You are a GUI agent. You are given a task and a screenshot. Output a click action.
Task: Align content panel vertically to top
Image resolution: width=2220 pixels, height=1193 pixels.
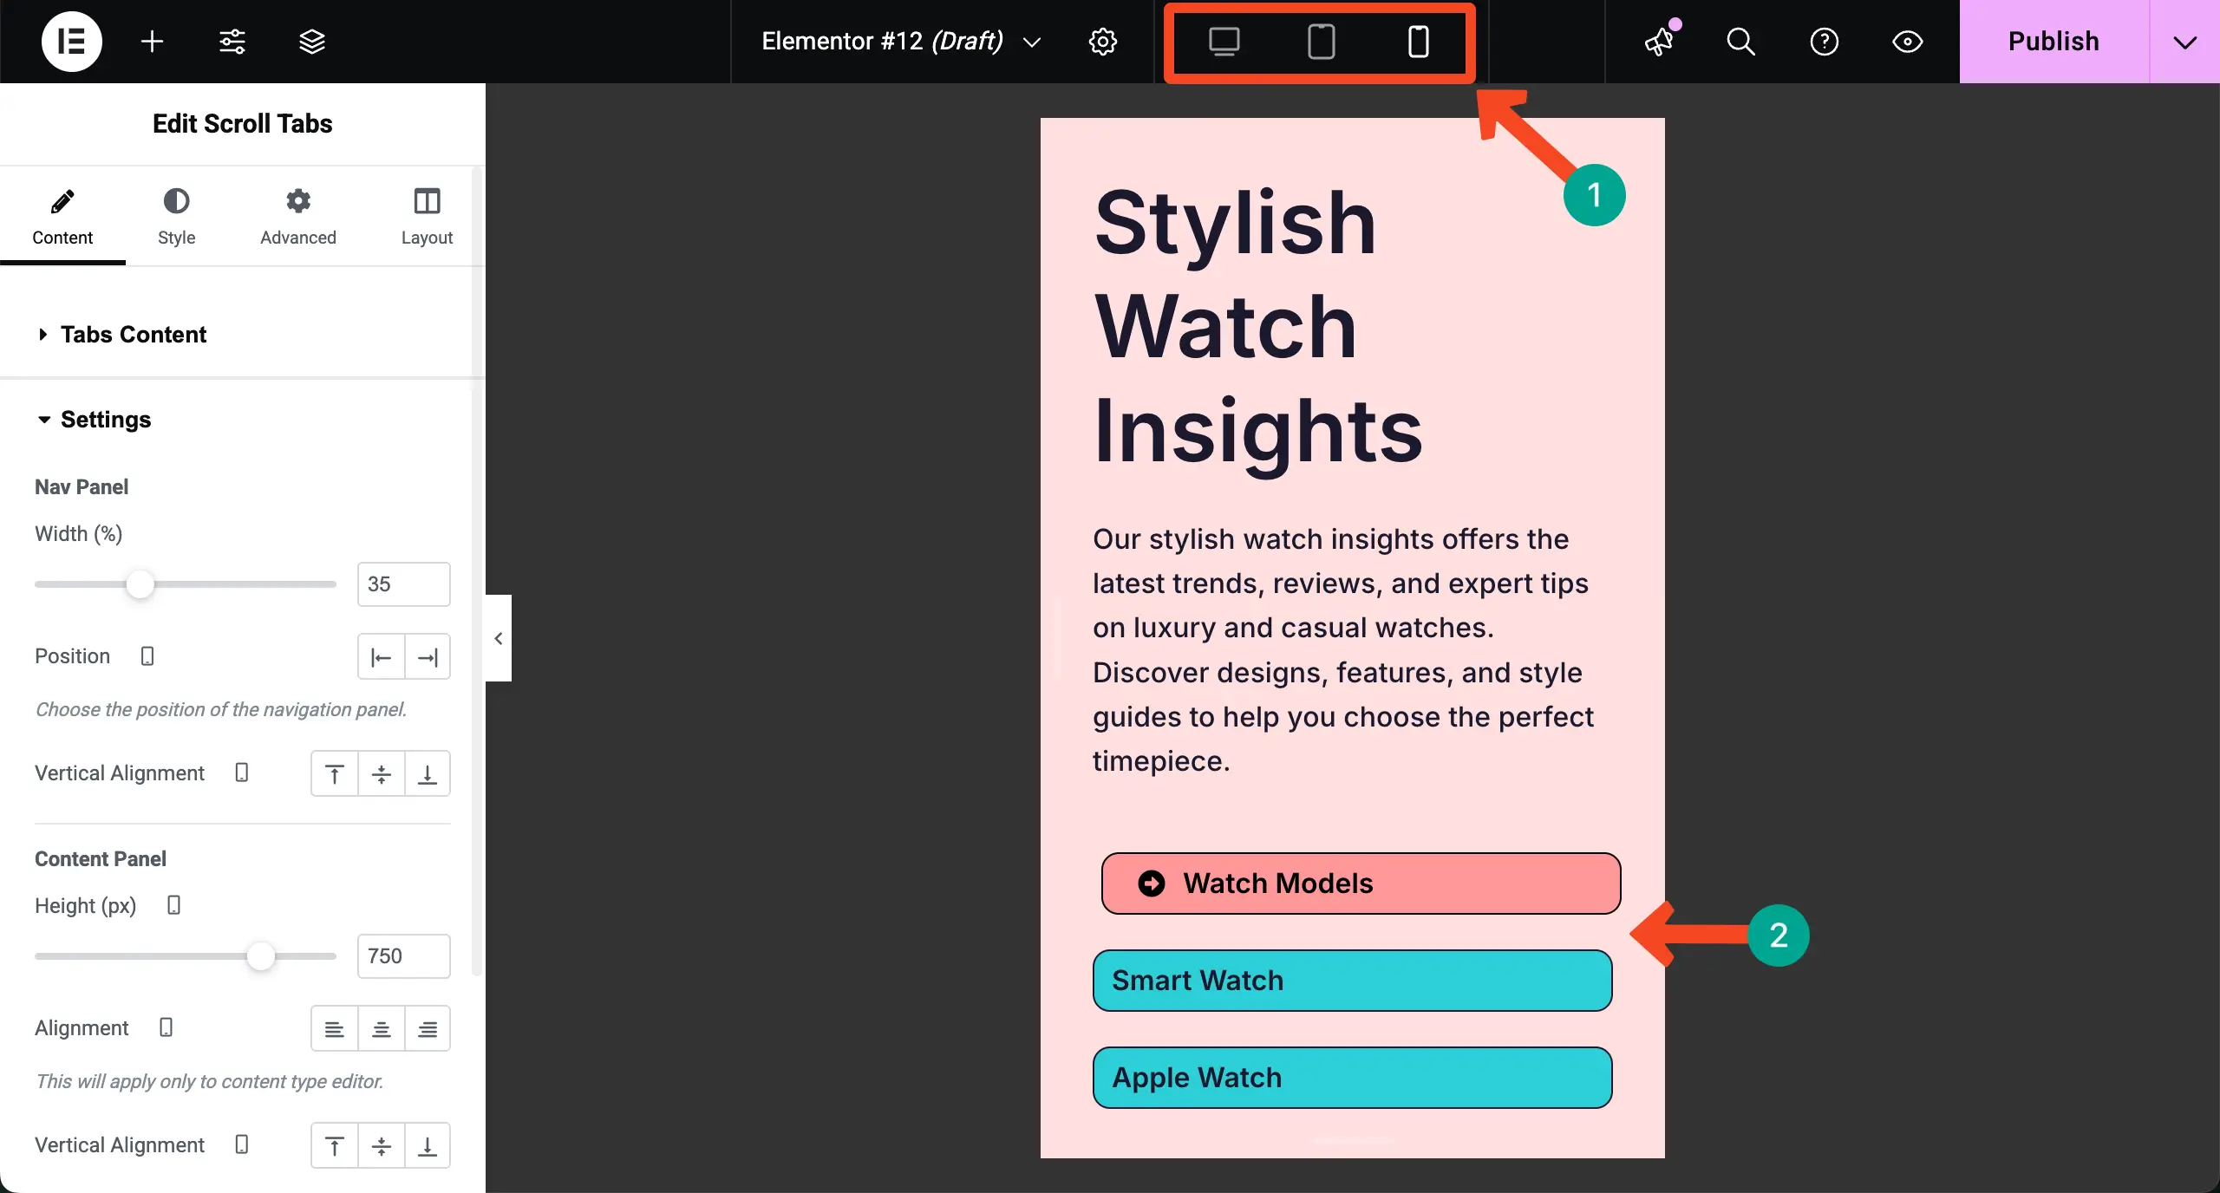(x=335, y=1145)
